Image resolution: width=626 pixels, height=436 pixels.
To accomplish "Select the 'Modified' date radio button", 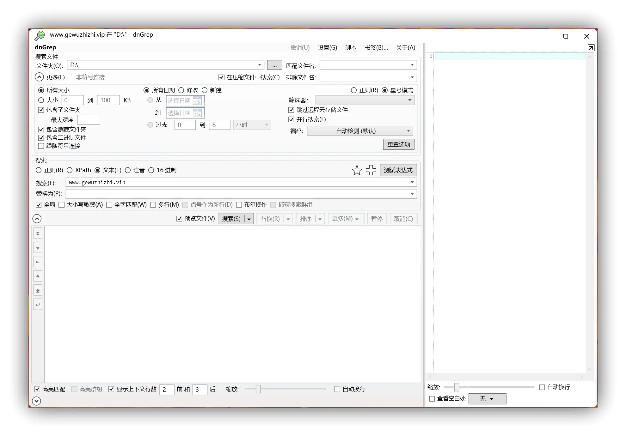I will [x=181, y=90].
